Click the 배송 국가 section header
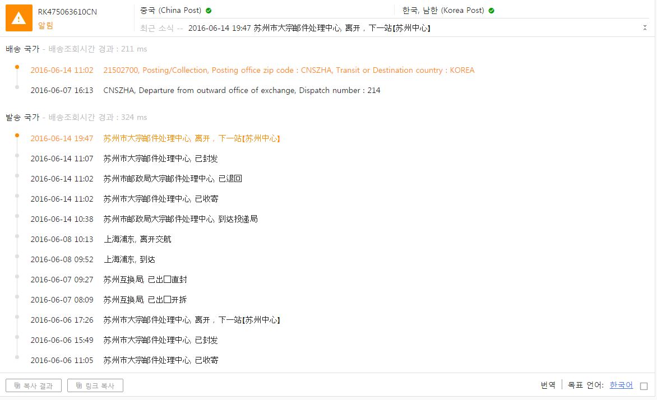Viewport: 657px width, 400px height. [x=22, y=49]
